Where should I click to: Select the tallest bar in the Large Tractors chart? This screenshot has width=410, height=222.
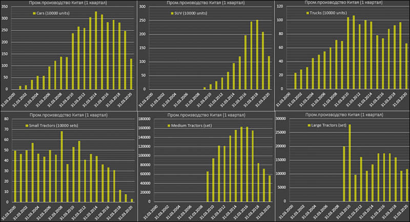pyautogui.click(x=350, y=163)
